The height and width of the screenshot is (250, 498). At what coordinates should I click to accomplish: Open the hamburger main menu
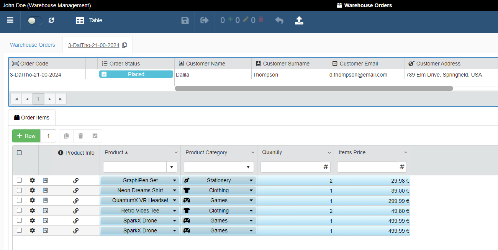pos(10,20)
